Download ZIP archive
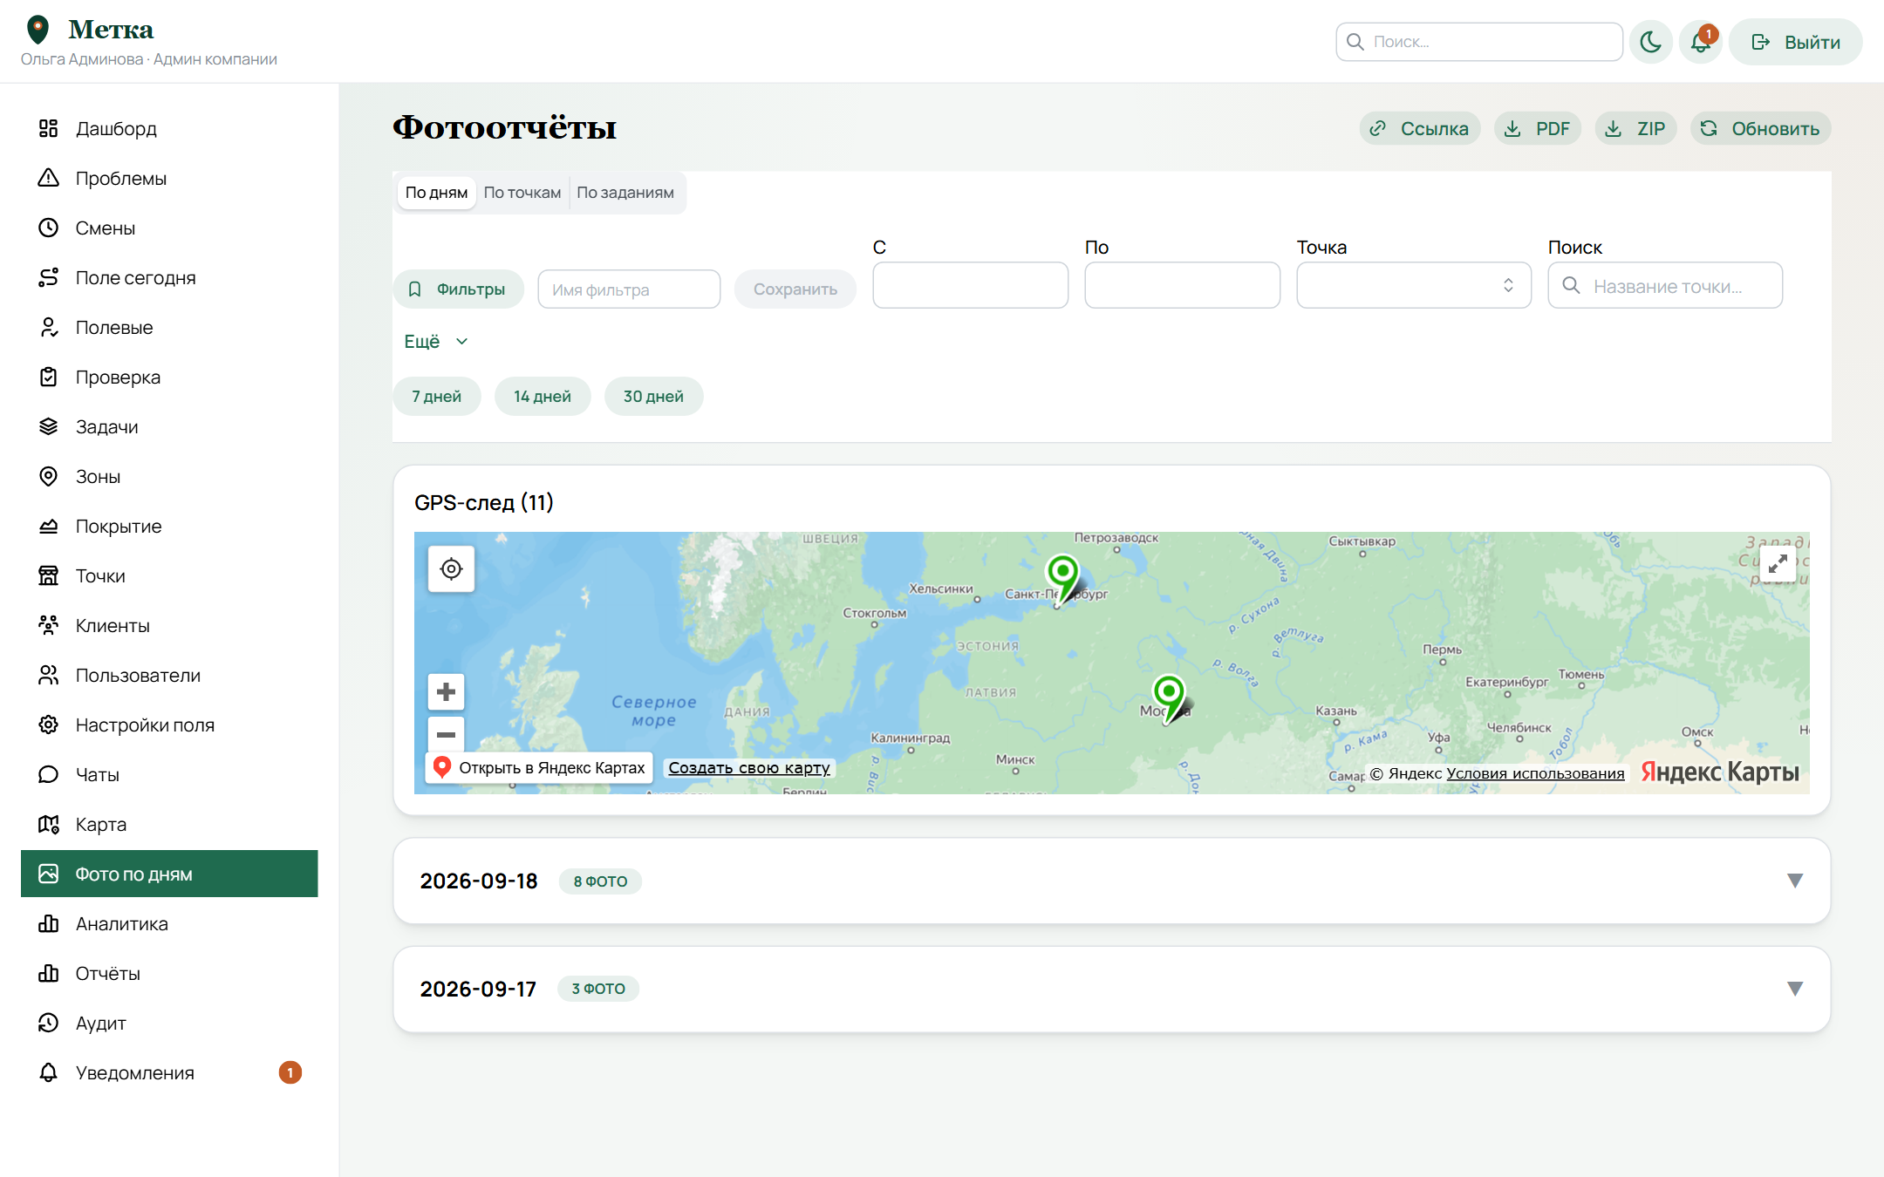1884x1177 pixels. tap(1635, 129)
